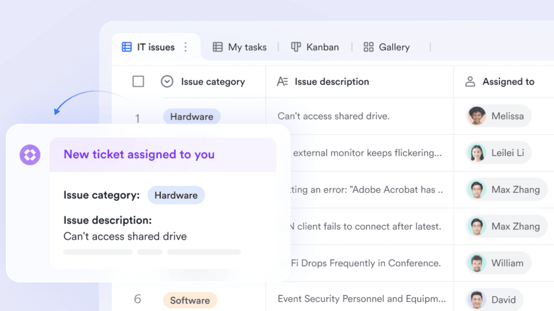Screen dimensions: 554x311
Task: Click the Gallery view icon
Action: 368,47
